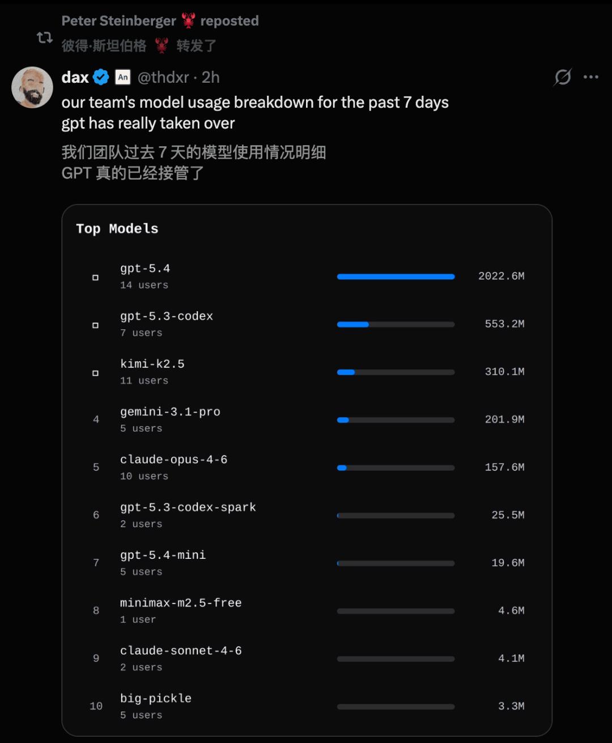Viewport: 612px width, 743px height.
Task: Click the gpt-5.3-codex usage bar
Action: 396,325
